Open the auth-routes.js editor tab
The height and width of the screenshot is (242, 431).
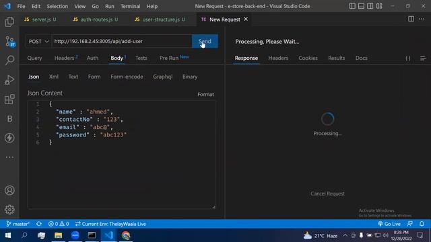[96, 19]
